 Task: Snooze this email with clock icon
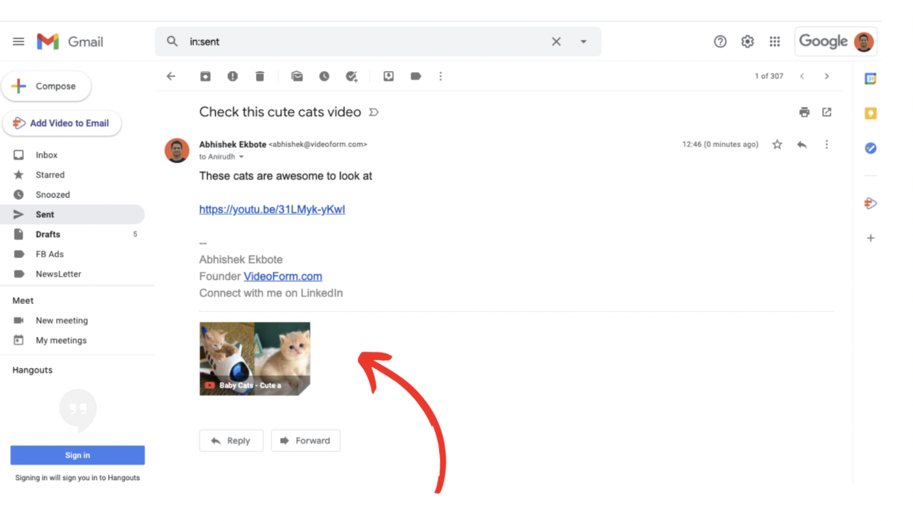(324, 76)
